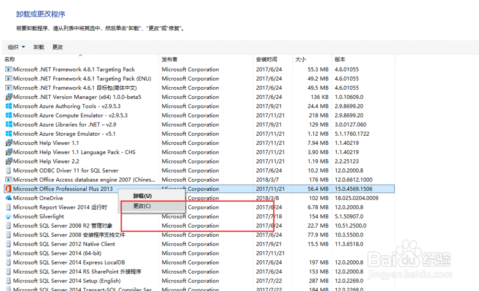The width and height of the screenshot is (479, 291).
Task: Click version 18.025.0204.0009 of OneDrive
Action: (356, 198)
